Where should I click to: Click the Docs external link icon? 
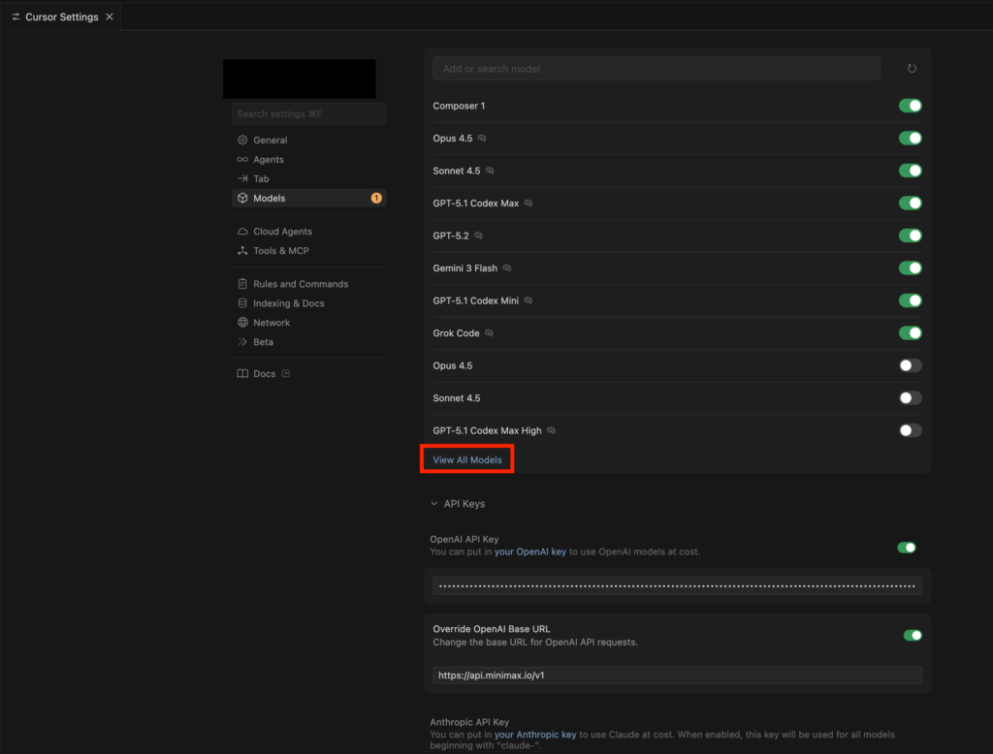point(285,374)
